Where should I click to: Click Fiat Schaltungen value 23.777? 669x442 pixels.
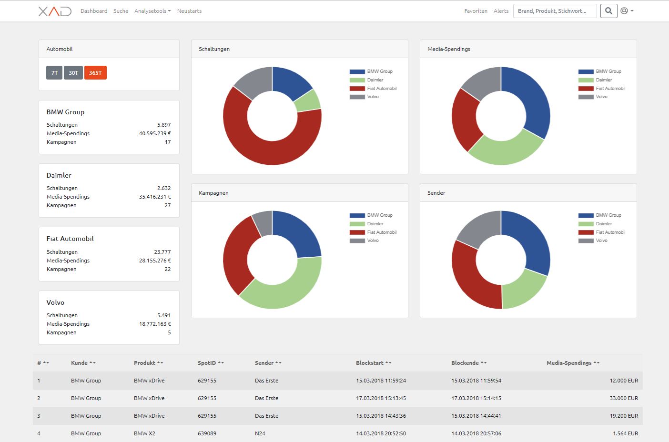tap(162, 252)
